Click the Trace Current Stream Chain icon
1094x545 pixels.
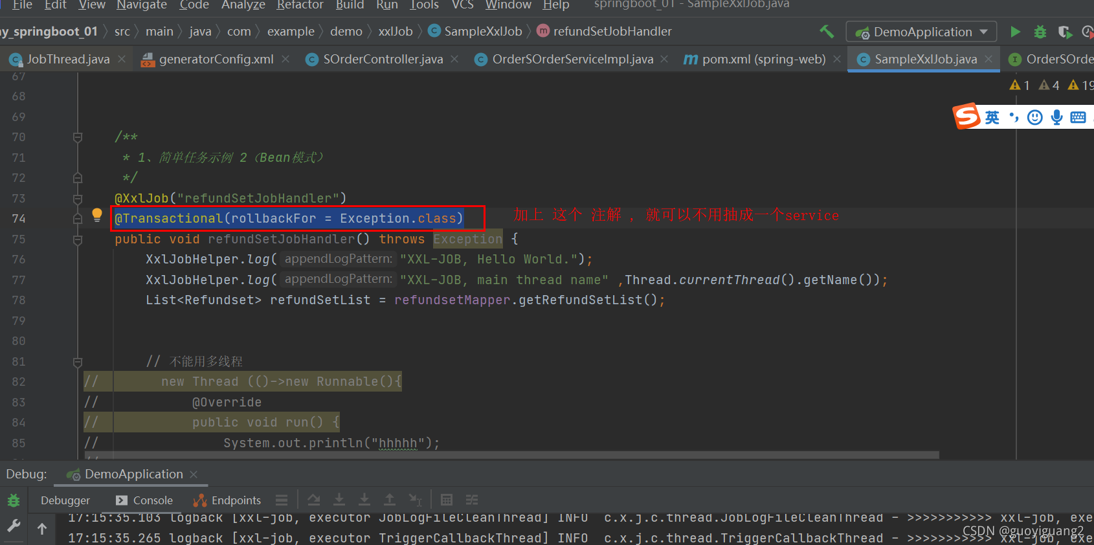click(472, 500)
